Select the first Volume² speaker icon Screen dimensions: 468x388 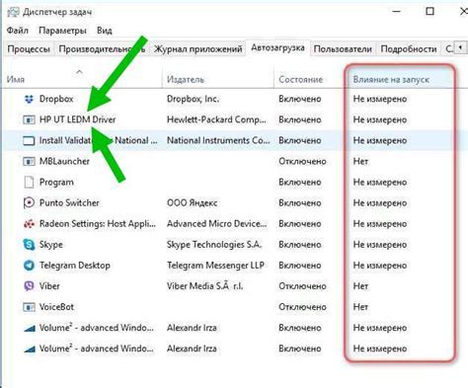pyautogui.click(x=29, y=328)
